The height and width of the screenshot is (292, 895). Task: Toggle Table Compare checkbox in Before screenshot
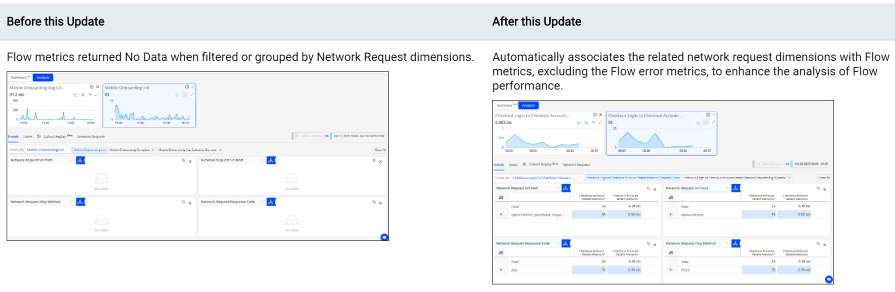[x=297, y=136]
